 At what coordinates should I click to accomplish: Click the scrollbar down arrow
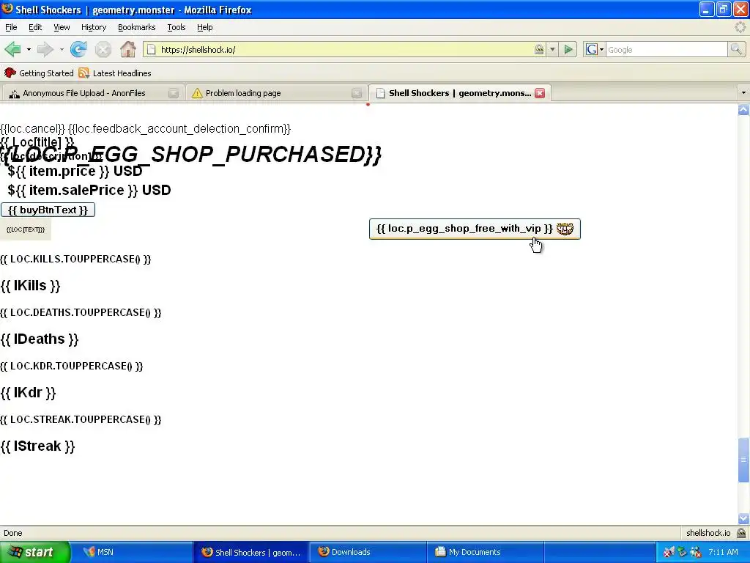743,519
